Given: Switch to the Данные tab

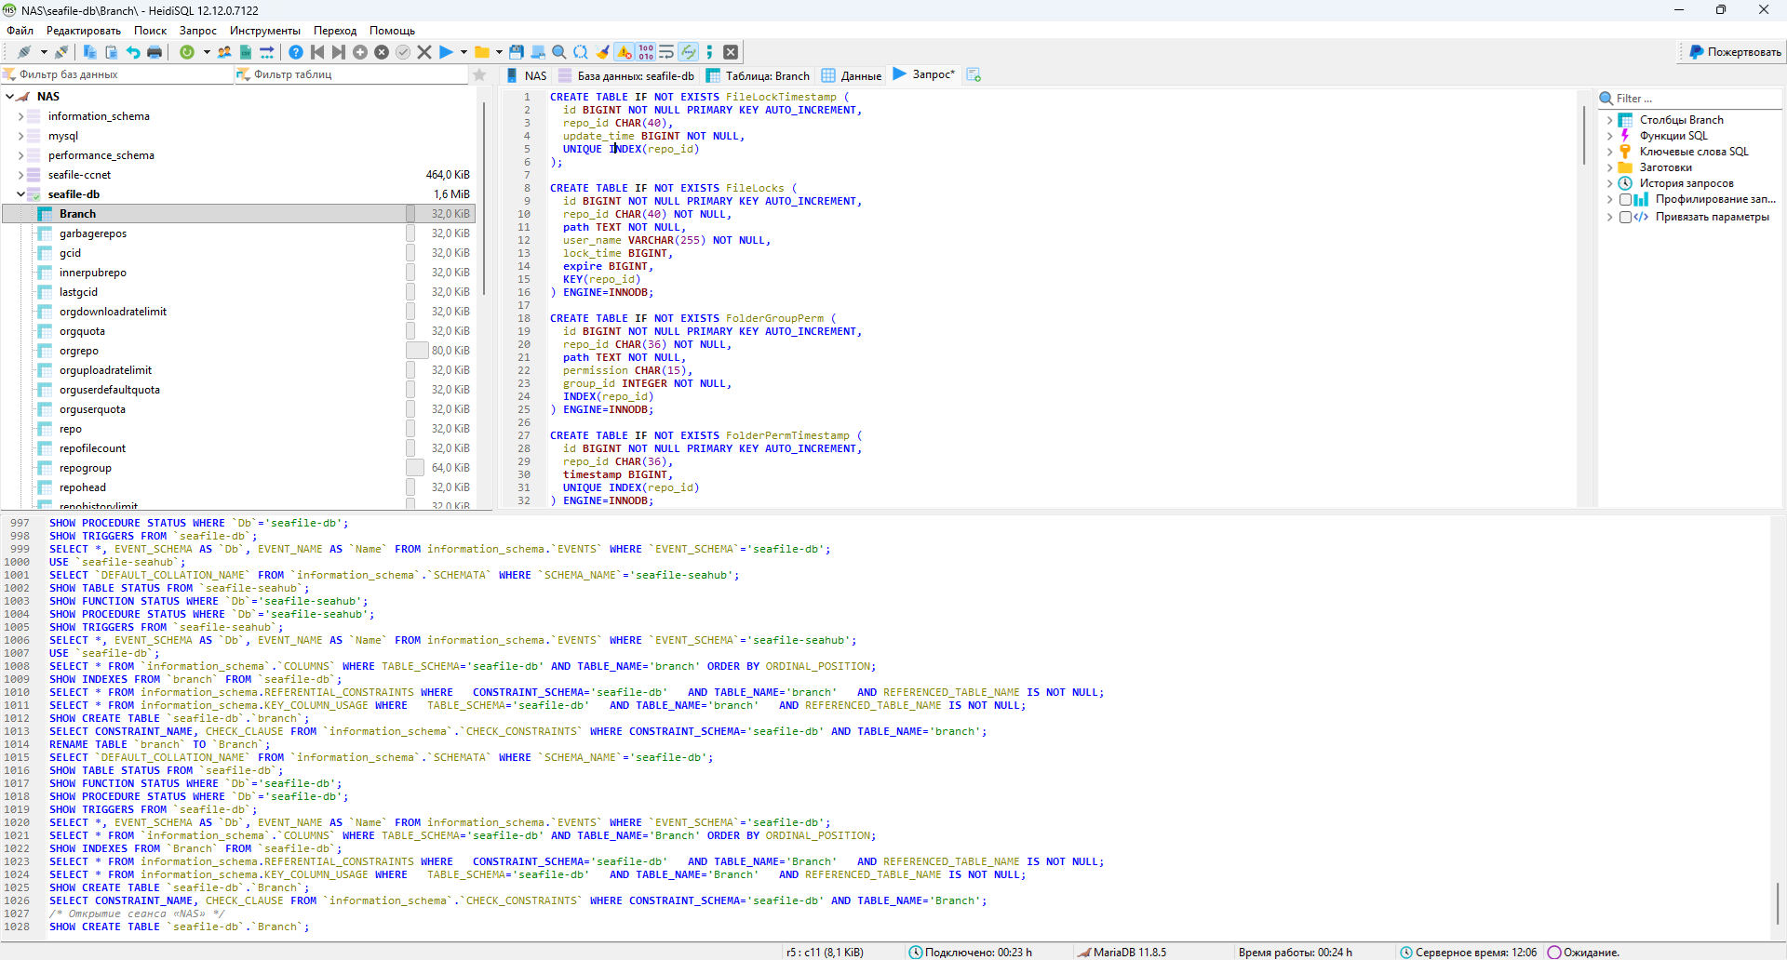Looking at the screenshot, I should [x=860, y=75].
